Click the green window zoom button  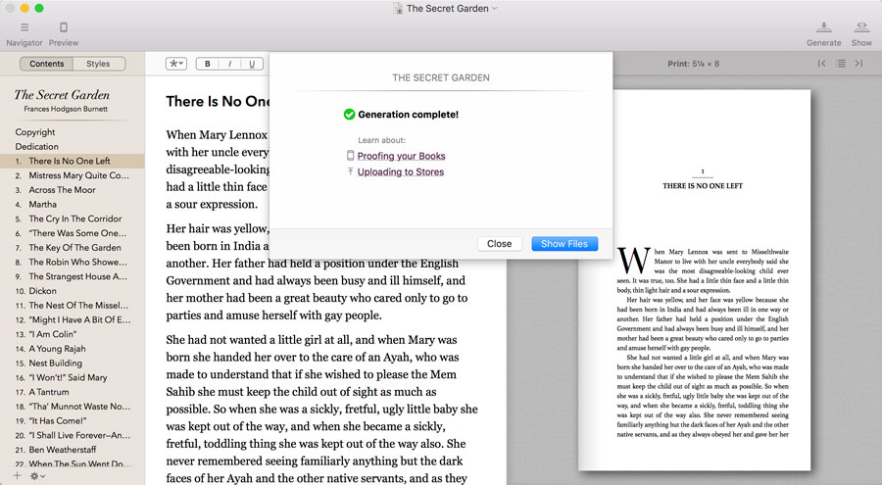click(39, 8)
